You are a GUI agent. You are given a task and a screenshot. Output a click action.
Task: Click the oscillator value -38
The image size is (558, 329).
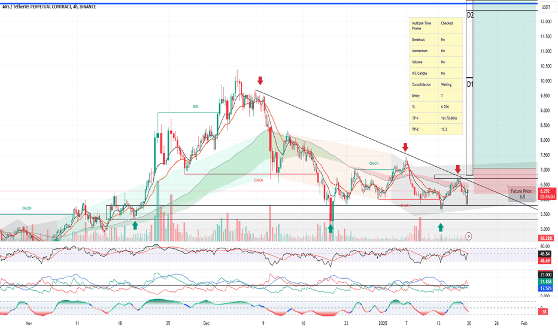pos(543,312)
